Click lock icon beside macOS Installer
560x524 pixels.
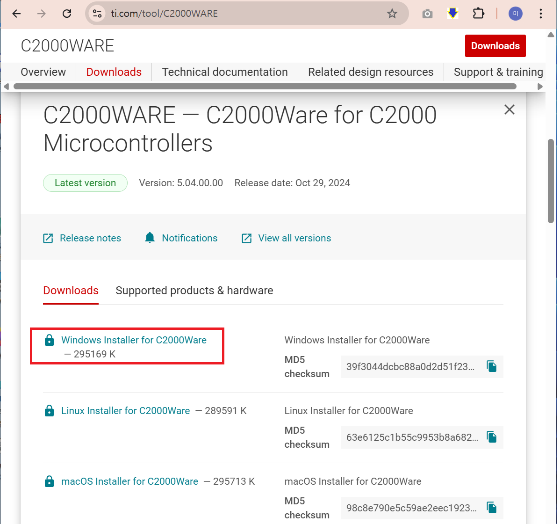click(49, 481)
